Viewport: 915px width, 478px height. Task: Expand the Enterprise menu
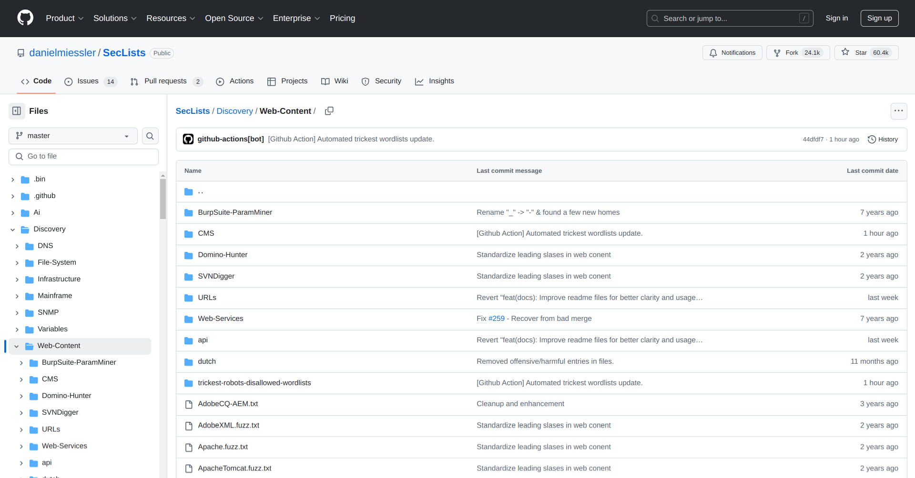pos(296,18)
